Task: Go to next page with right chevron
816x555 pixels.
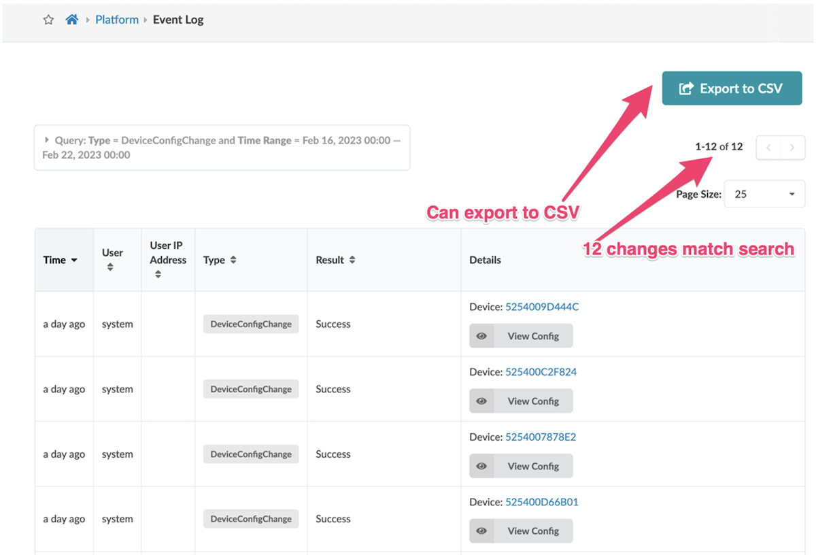Action: (x=793, y=147)
